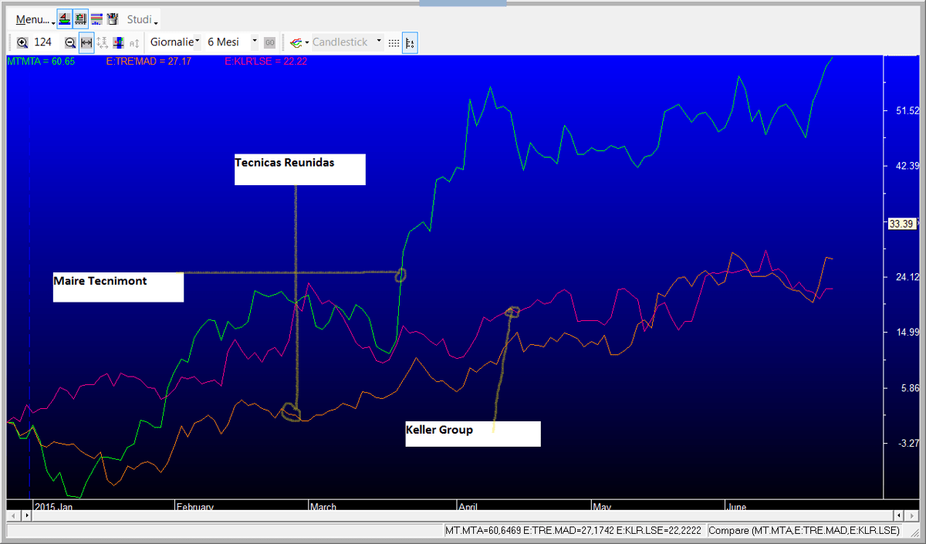Click the March date label
The width and height of the screenshot is (926, 544).
click(323, 507)
